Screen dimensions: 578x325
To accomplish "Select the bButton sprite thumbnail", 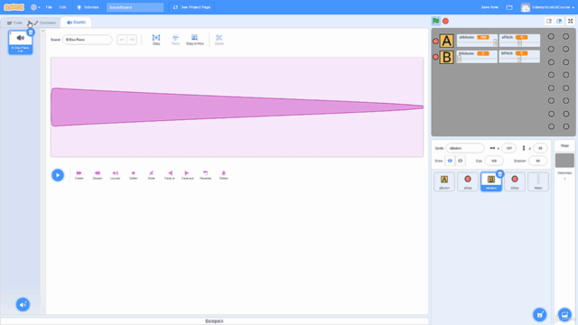I will (x=491, y=181).
